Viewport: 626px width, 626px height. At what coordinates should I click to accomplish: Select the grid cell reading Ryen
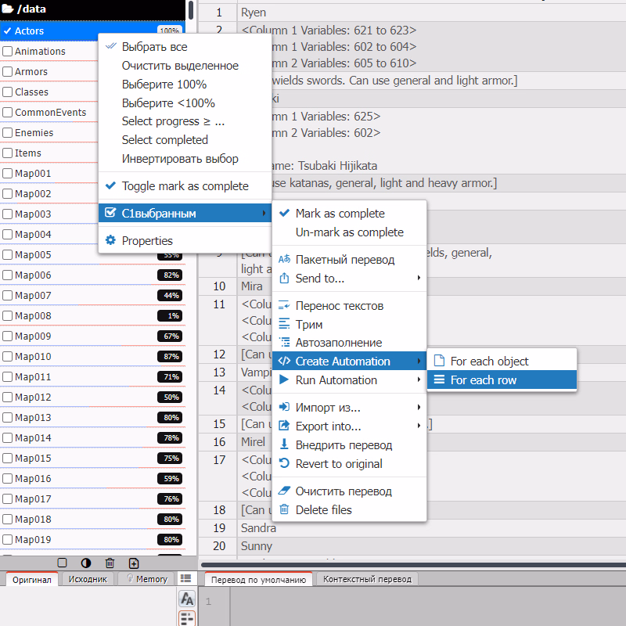(432, 13)
